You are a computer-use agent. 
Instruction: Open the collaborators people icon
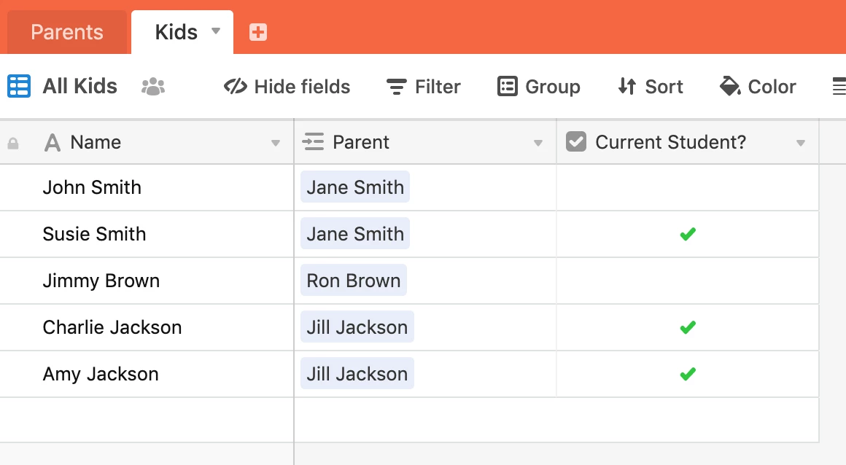(153, 87)
